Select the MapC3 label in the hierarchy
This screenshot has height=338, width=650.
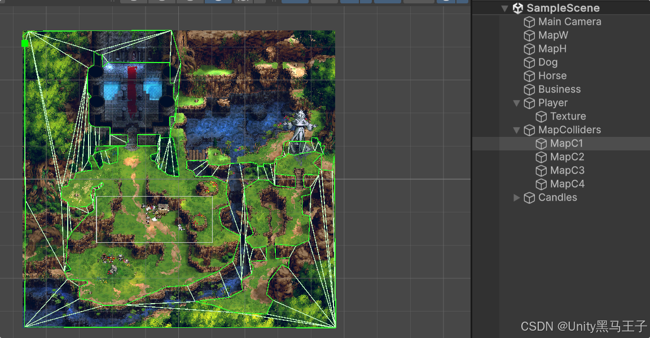[x=567, y=171]
